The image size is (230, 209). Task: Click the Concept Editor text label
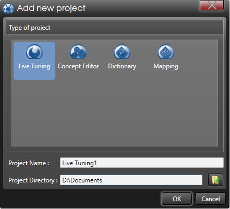[x=78, y=66]
